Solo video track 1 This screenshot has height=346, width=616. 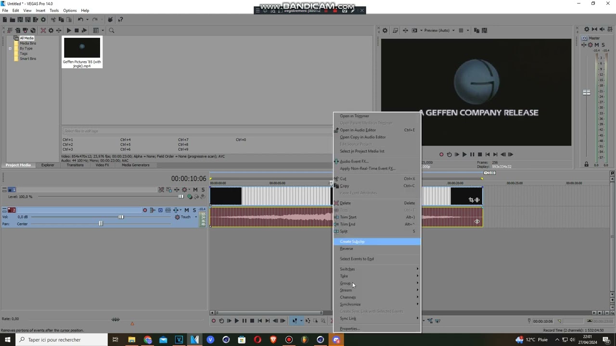pyautogui.click(x=203, y=189)
